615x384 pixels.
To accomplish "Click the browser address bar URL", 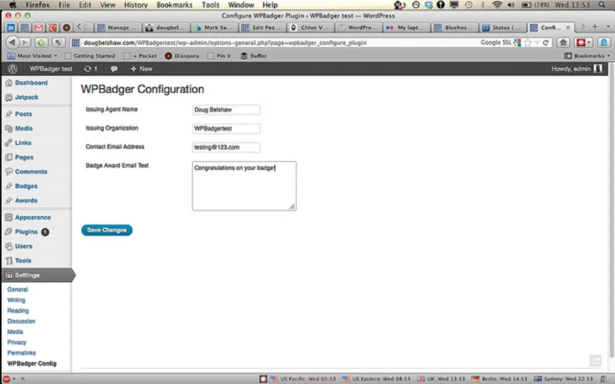I will 225,43.
